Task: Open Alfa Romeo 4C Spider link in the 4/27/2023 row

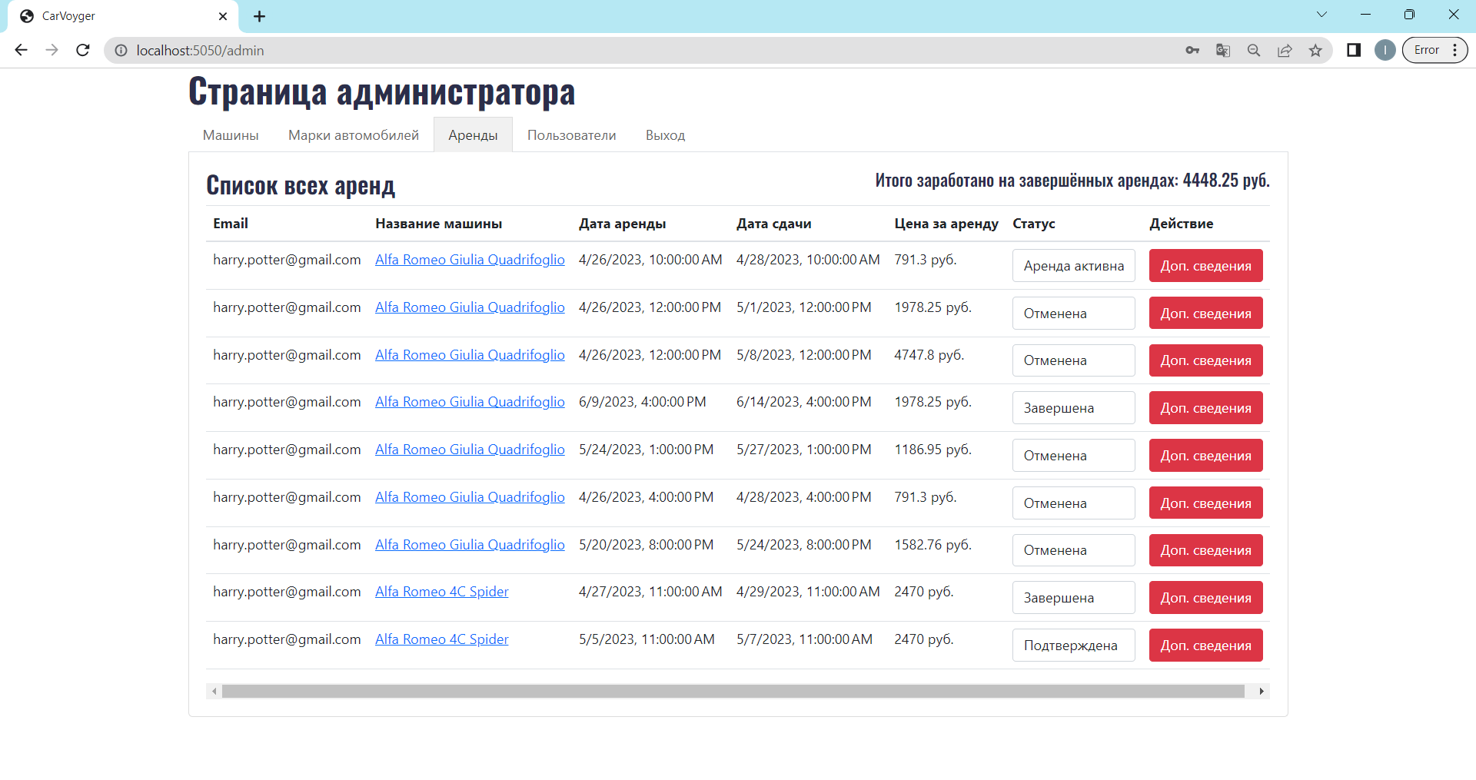Action: (442, 592)
